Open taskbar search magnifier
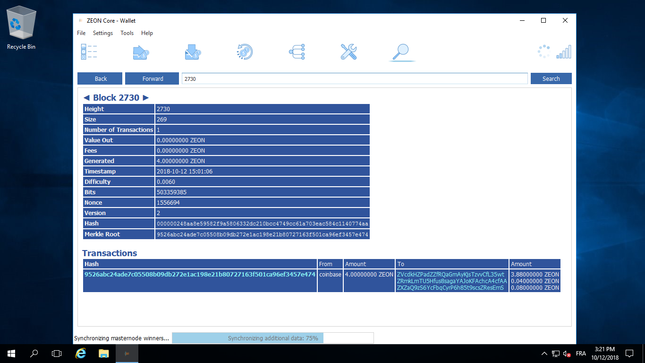The height and width of the screenshot is (363, 645). tap(34, 353)
